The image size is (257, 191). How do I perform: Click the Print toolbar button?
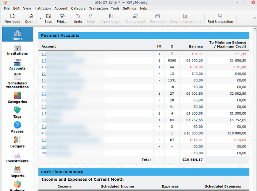point(62,18)
